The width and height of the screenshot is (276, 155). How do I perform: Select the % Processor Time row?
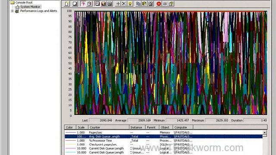click(x=163, y=141)
